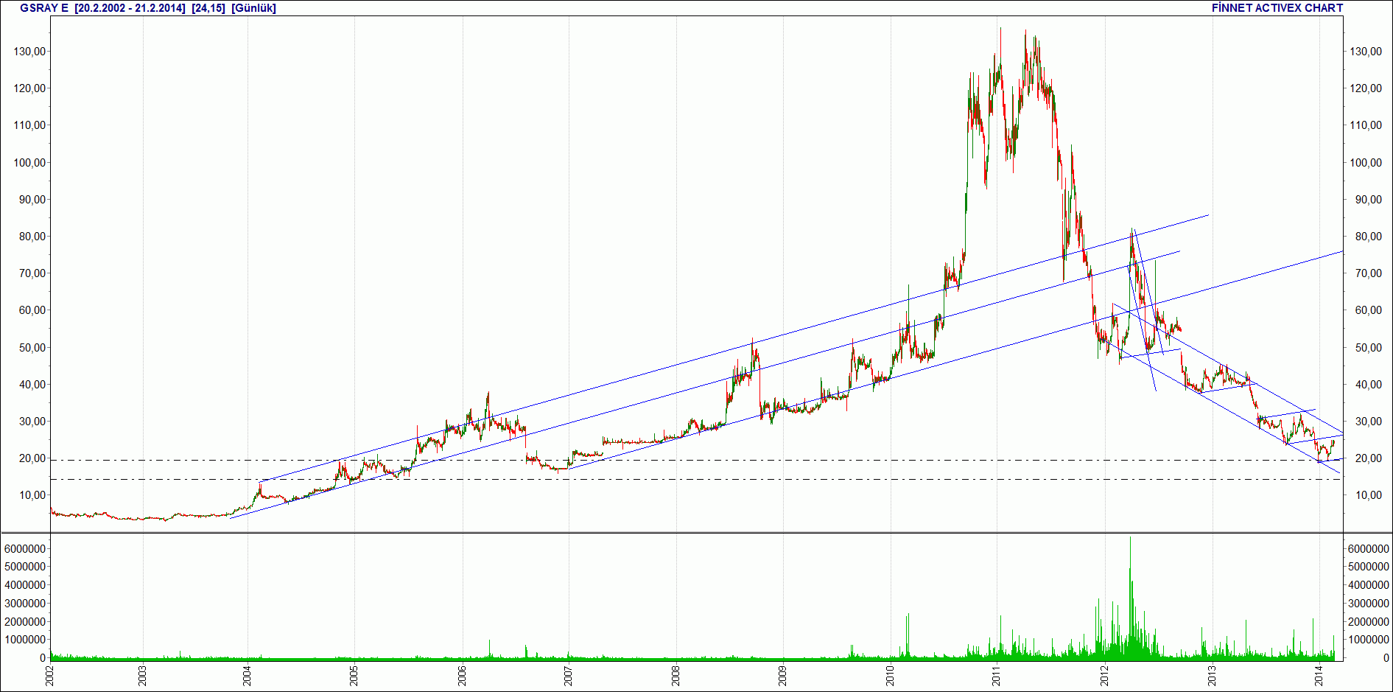Select the 2014 year marker on time axis
Viewport: 1393px width, 692px height.
click(1319, 676)
